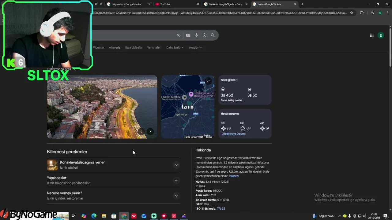The height and width of the screenshot is (220, 392).
Task: Open the İzmir city aerial photo
Action: [102, 107]
